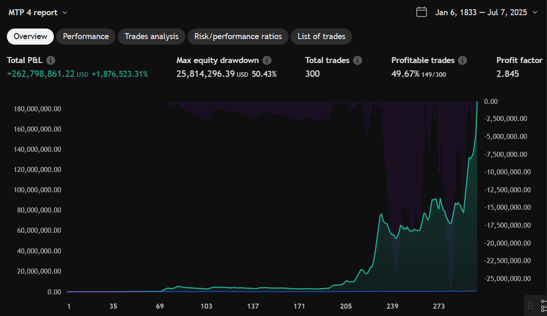The width and height of the screenshot is (547, 316).
Task: Expand the MTP 4 report dropdown
Action: pos(64,12)
